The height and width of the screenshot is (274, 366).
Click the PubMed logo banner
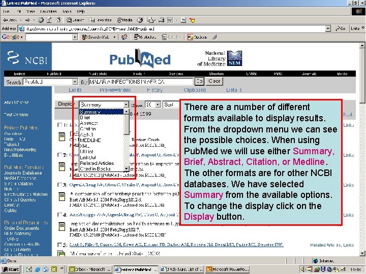point(140,58)
